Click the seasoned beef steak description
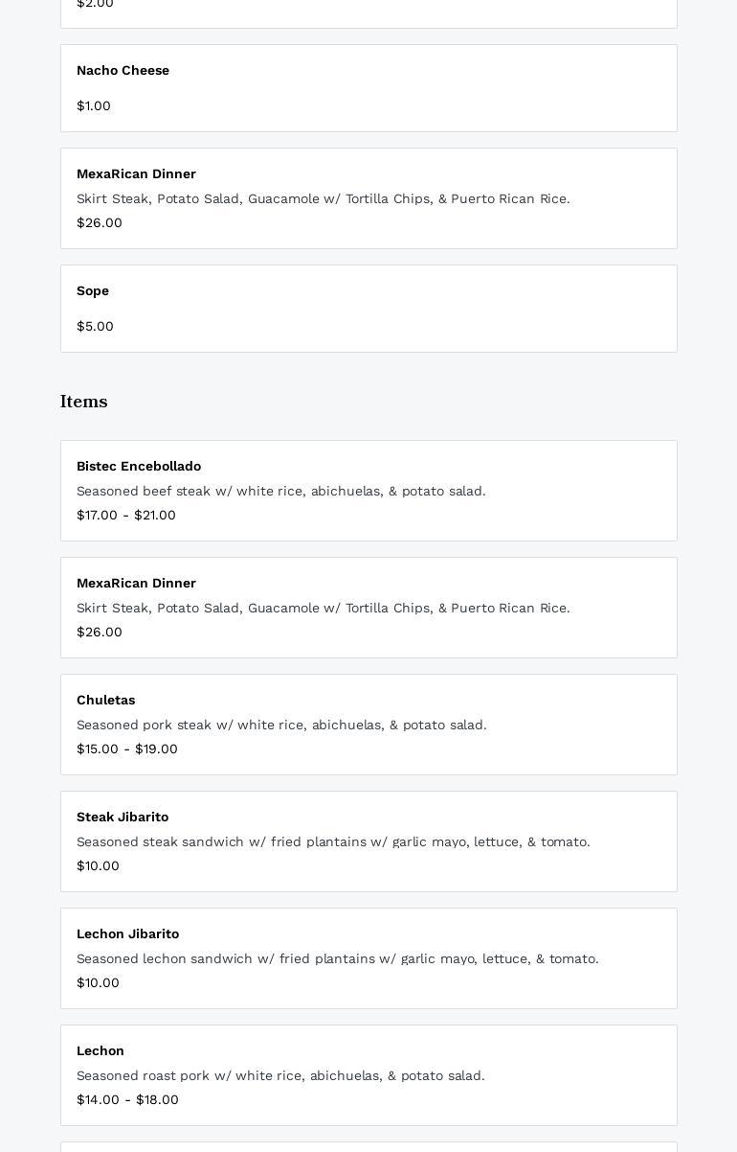The width and height of the screenshot is (737, 1152). pos(280,492)
